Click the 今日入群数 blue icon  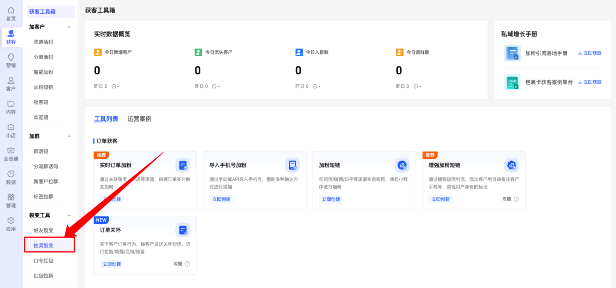tap(299, 52)
